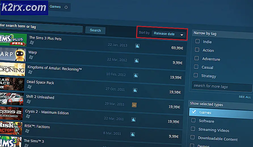Open the Shift 2 Unleashed thumbnail
This screenshot has height=147, width=253.
tap(12, 99)
